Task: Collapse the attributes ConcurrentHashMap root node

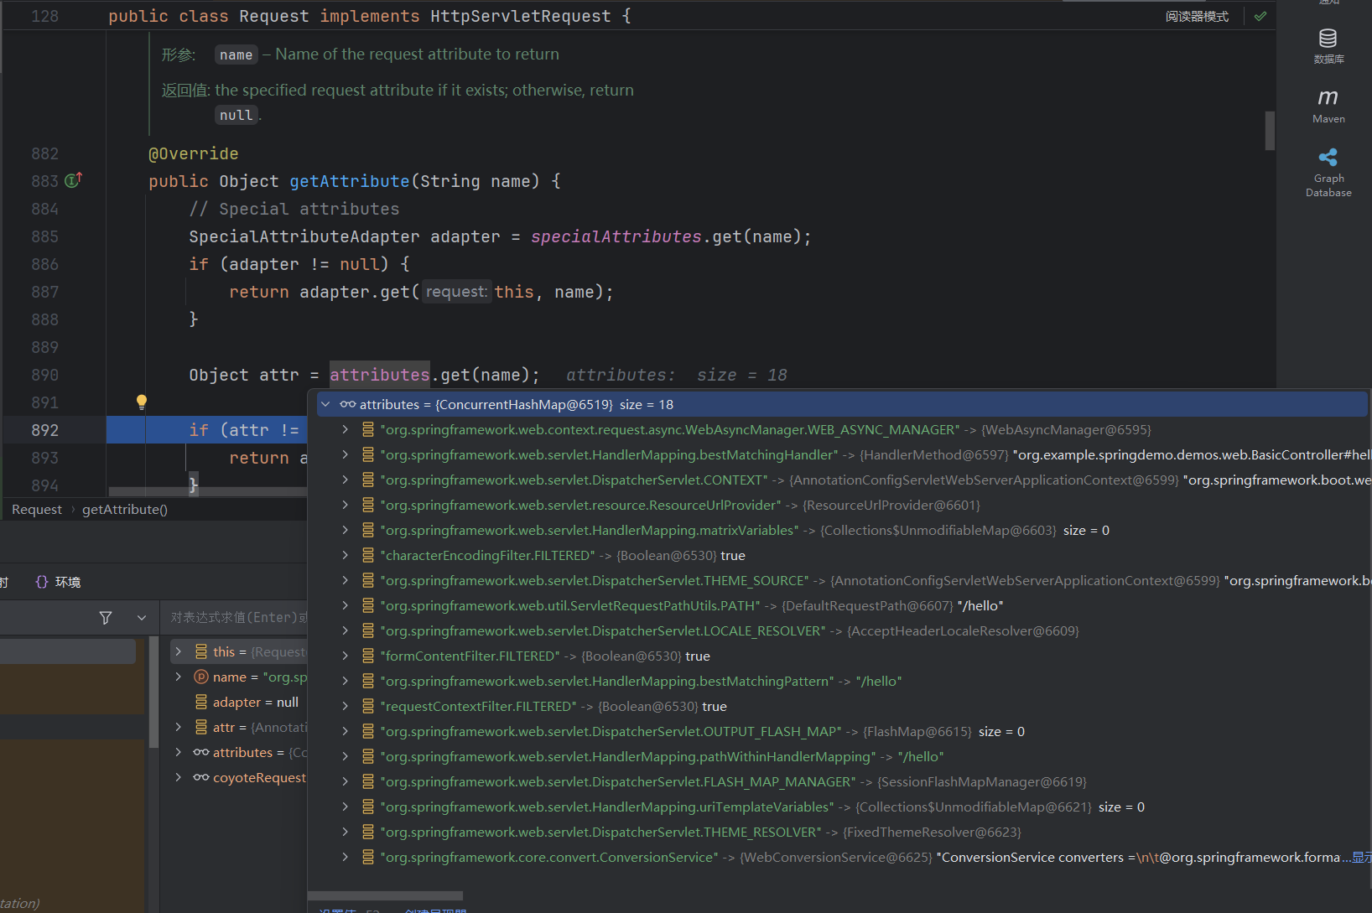Action: coord(325,404)
